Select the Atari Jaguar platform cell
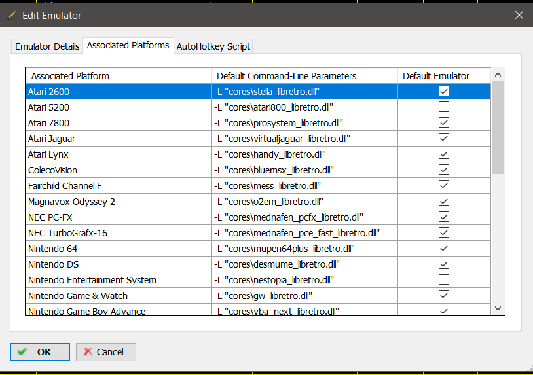 (x=119, y=139)
